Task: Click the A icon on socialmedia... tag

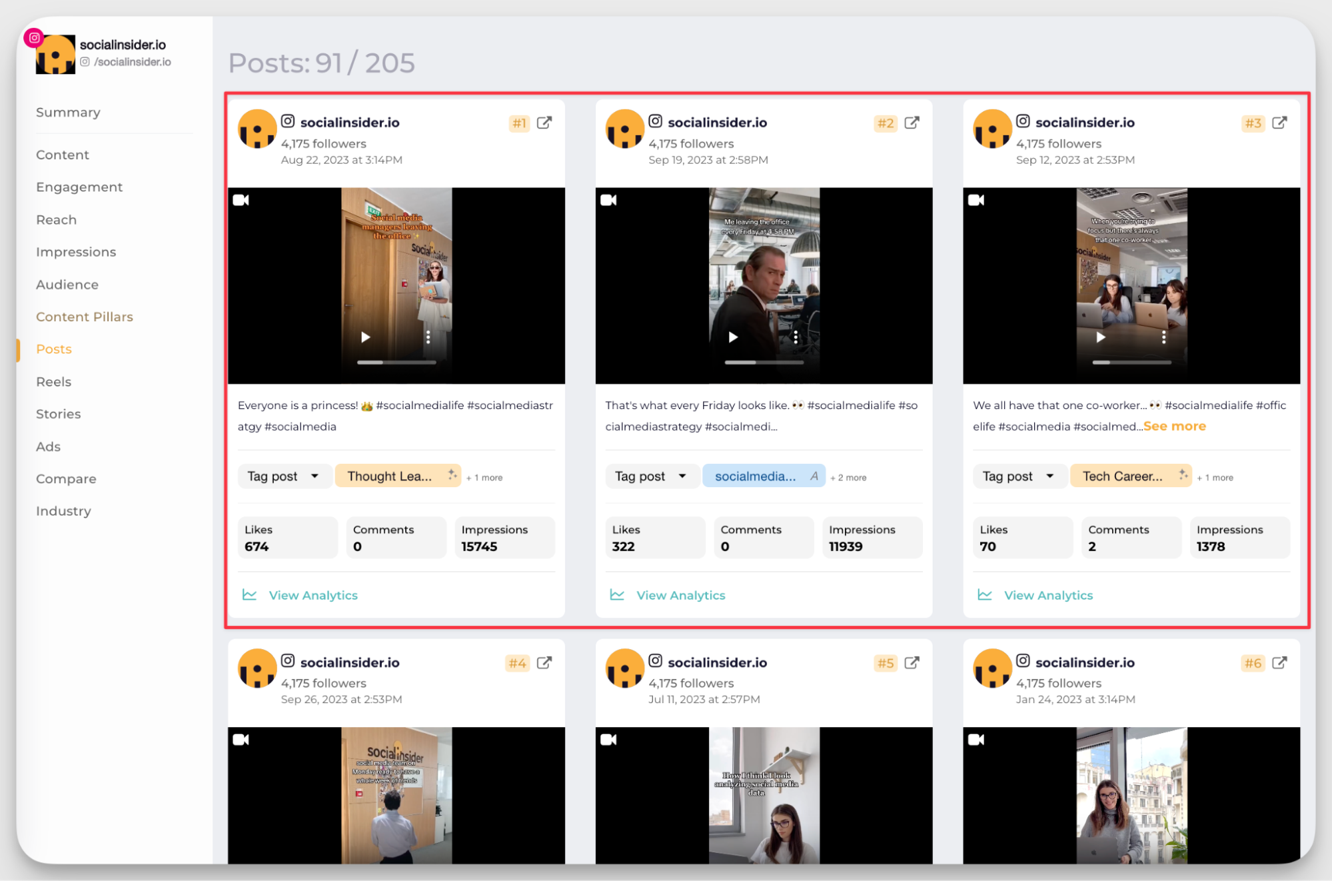Action: click(x=814, y=476)
